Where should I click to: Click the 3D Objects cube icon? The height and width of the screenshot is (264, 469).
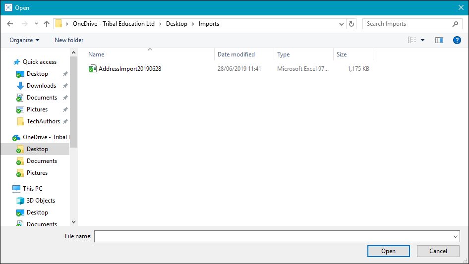coord(20,201)
